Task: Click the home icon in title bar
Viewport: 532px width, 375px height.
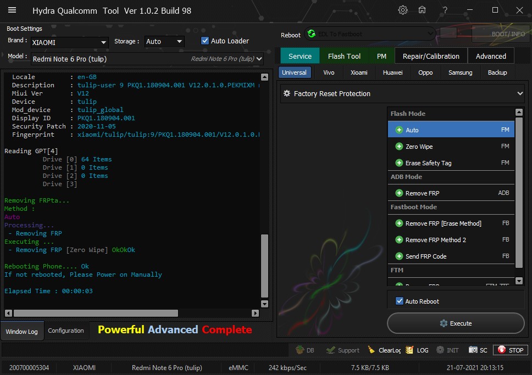Action: coord(422,10)
